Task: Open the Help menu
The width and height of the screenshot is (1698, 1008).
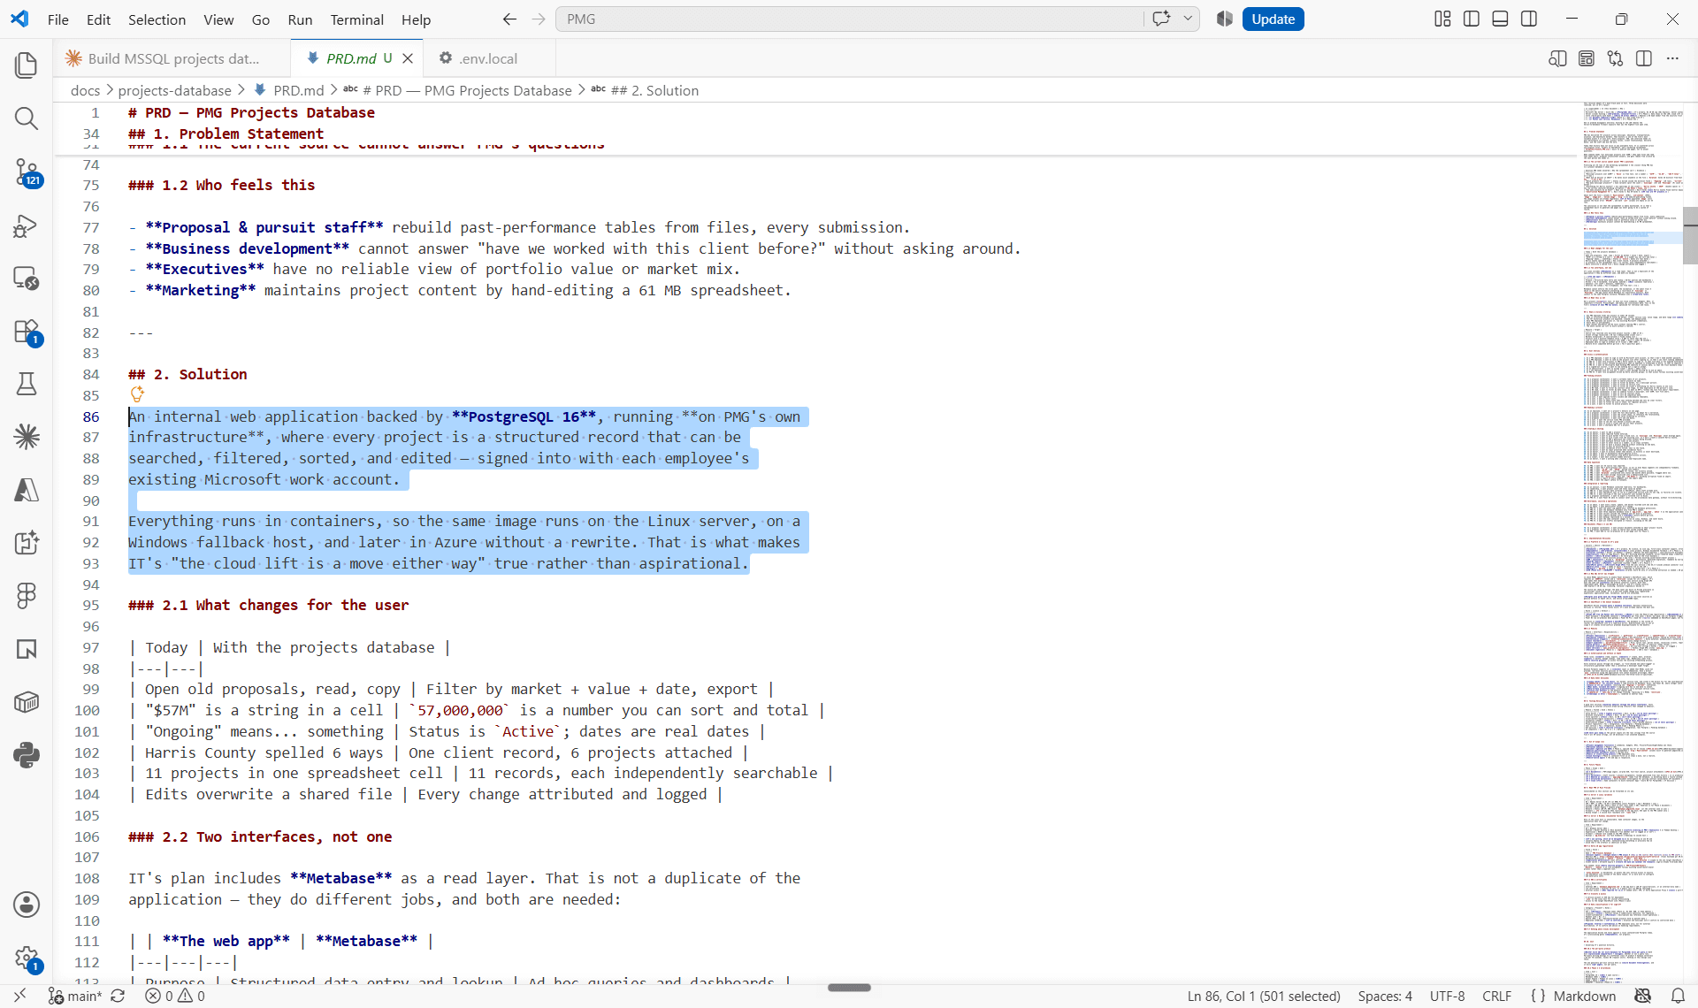Action: pyautogui.click(x=416, y=19)
